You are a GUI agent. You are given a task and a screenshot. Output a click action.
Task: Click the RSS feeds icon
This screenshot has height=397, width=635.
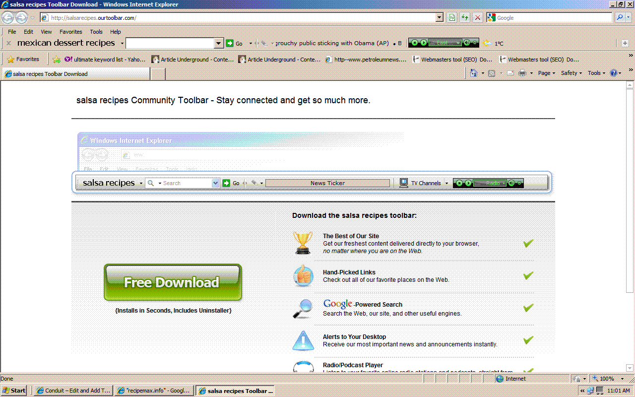[492, 73]
